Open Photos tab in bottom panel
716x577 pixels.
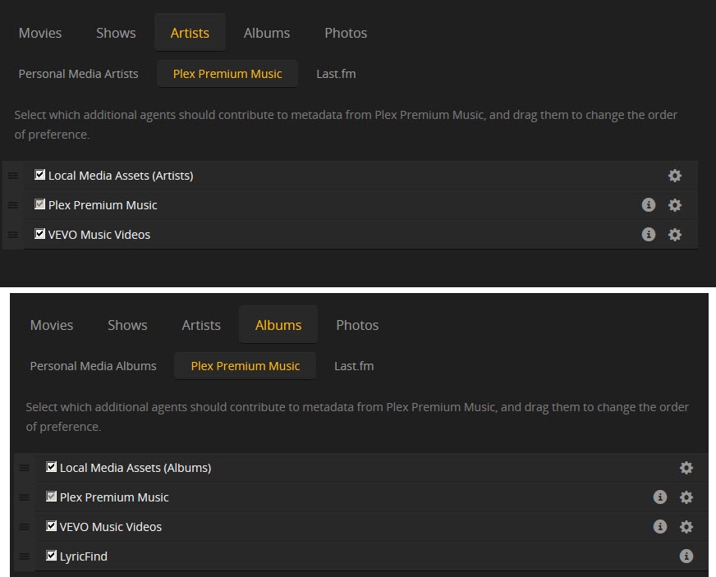coord(357,325)
